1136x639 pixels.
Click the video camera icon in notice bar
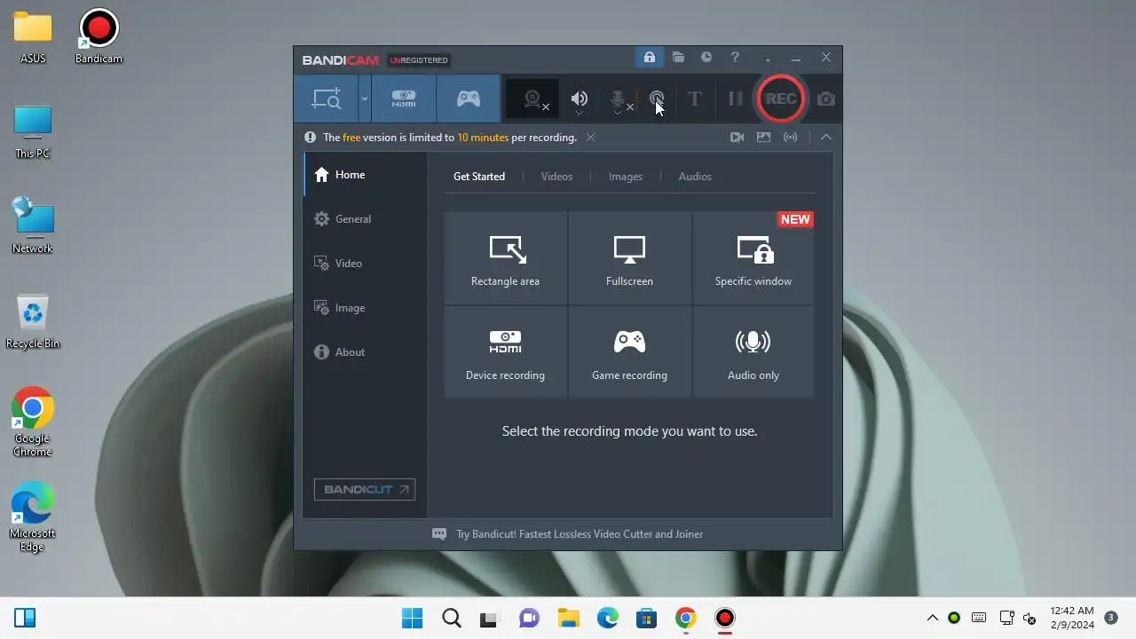click(737, 138)
